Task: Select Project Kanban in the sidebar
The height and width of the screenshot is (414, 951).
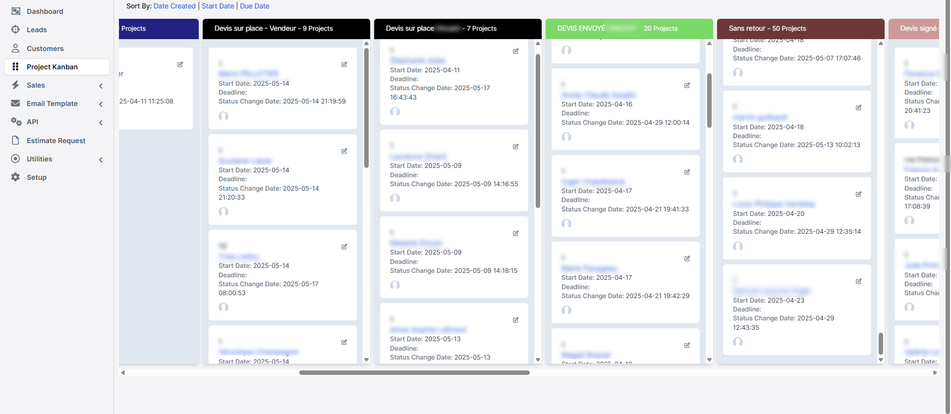Action: 57,67
